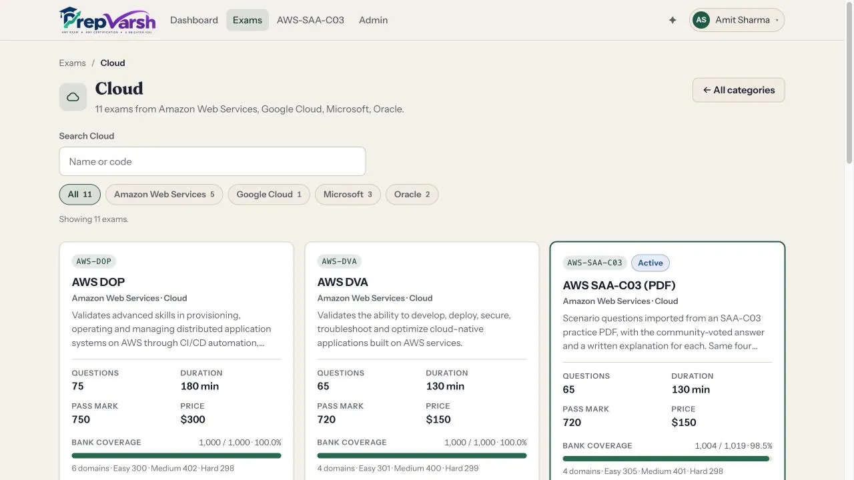Click the AWS-SAA-C03 code badge on the card
Image resolution: width=854 pixels, height=480 pixels.
(594, 263)
